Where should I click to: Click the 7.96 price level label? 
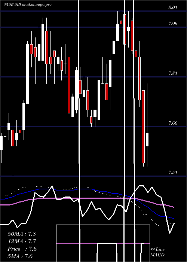tap(173, 23)
